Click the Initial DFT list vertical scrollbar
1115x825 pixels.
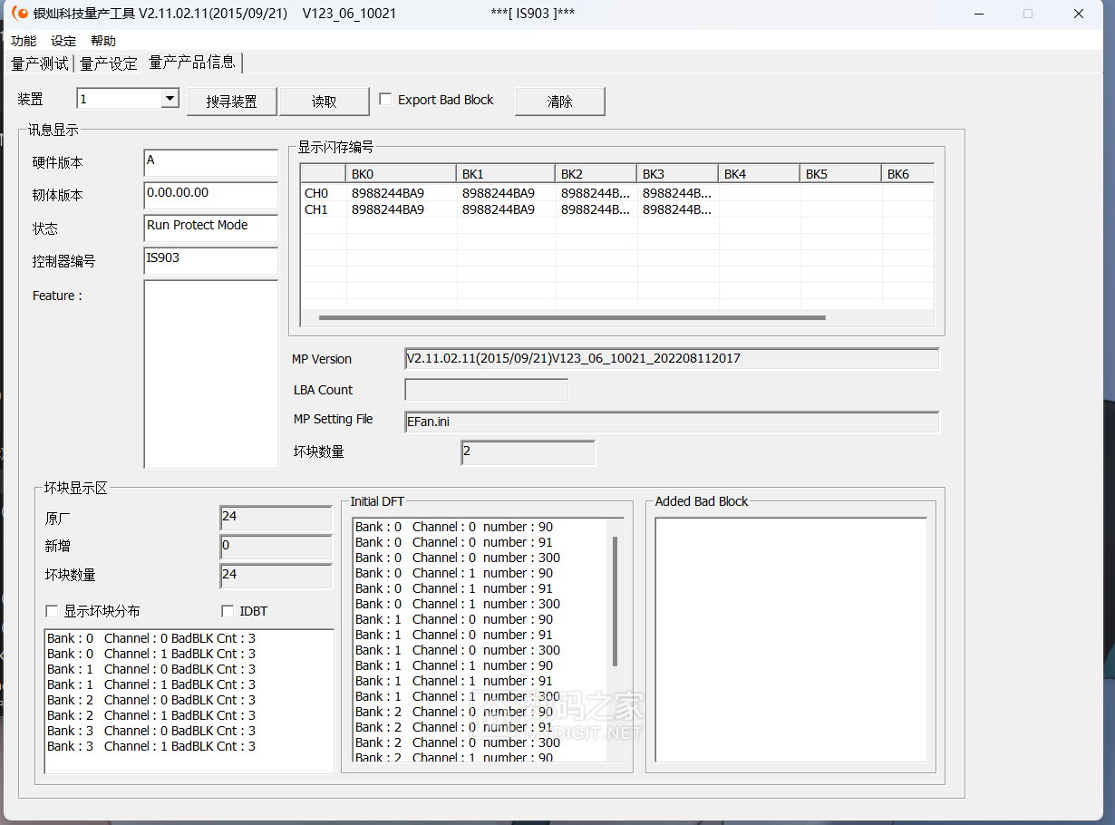pos(616,600)
